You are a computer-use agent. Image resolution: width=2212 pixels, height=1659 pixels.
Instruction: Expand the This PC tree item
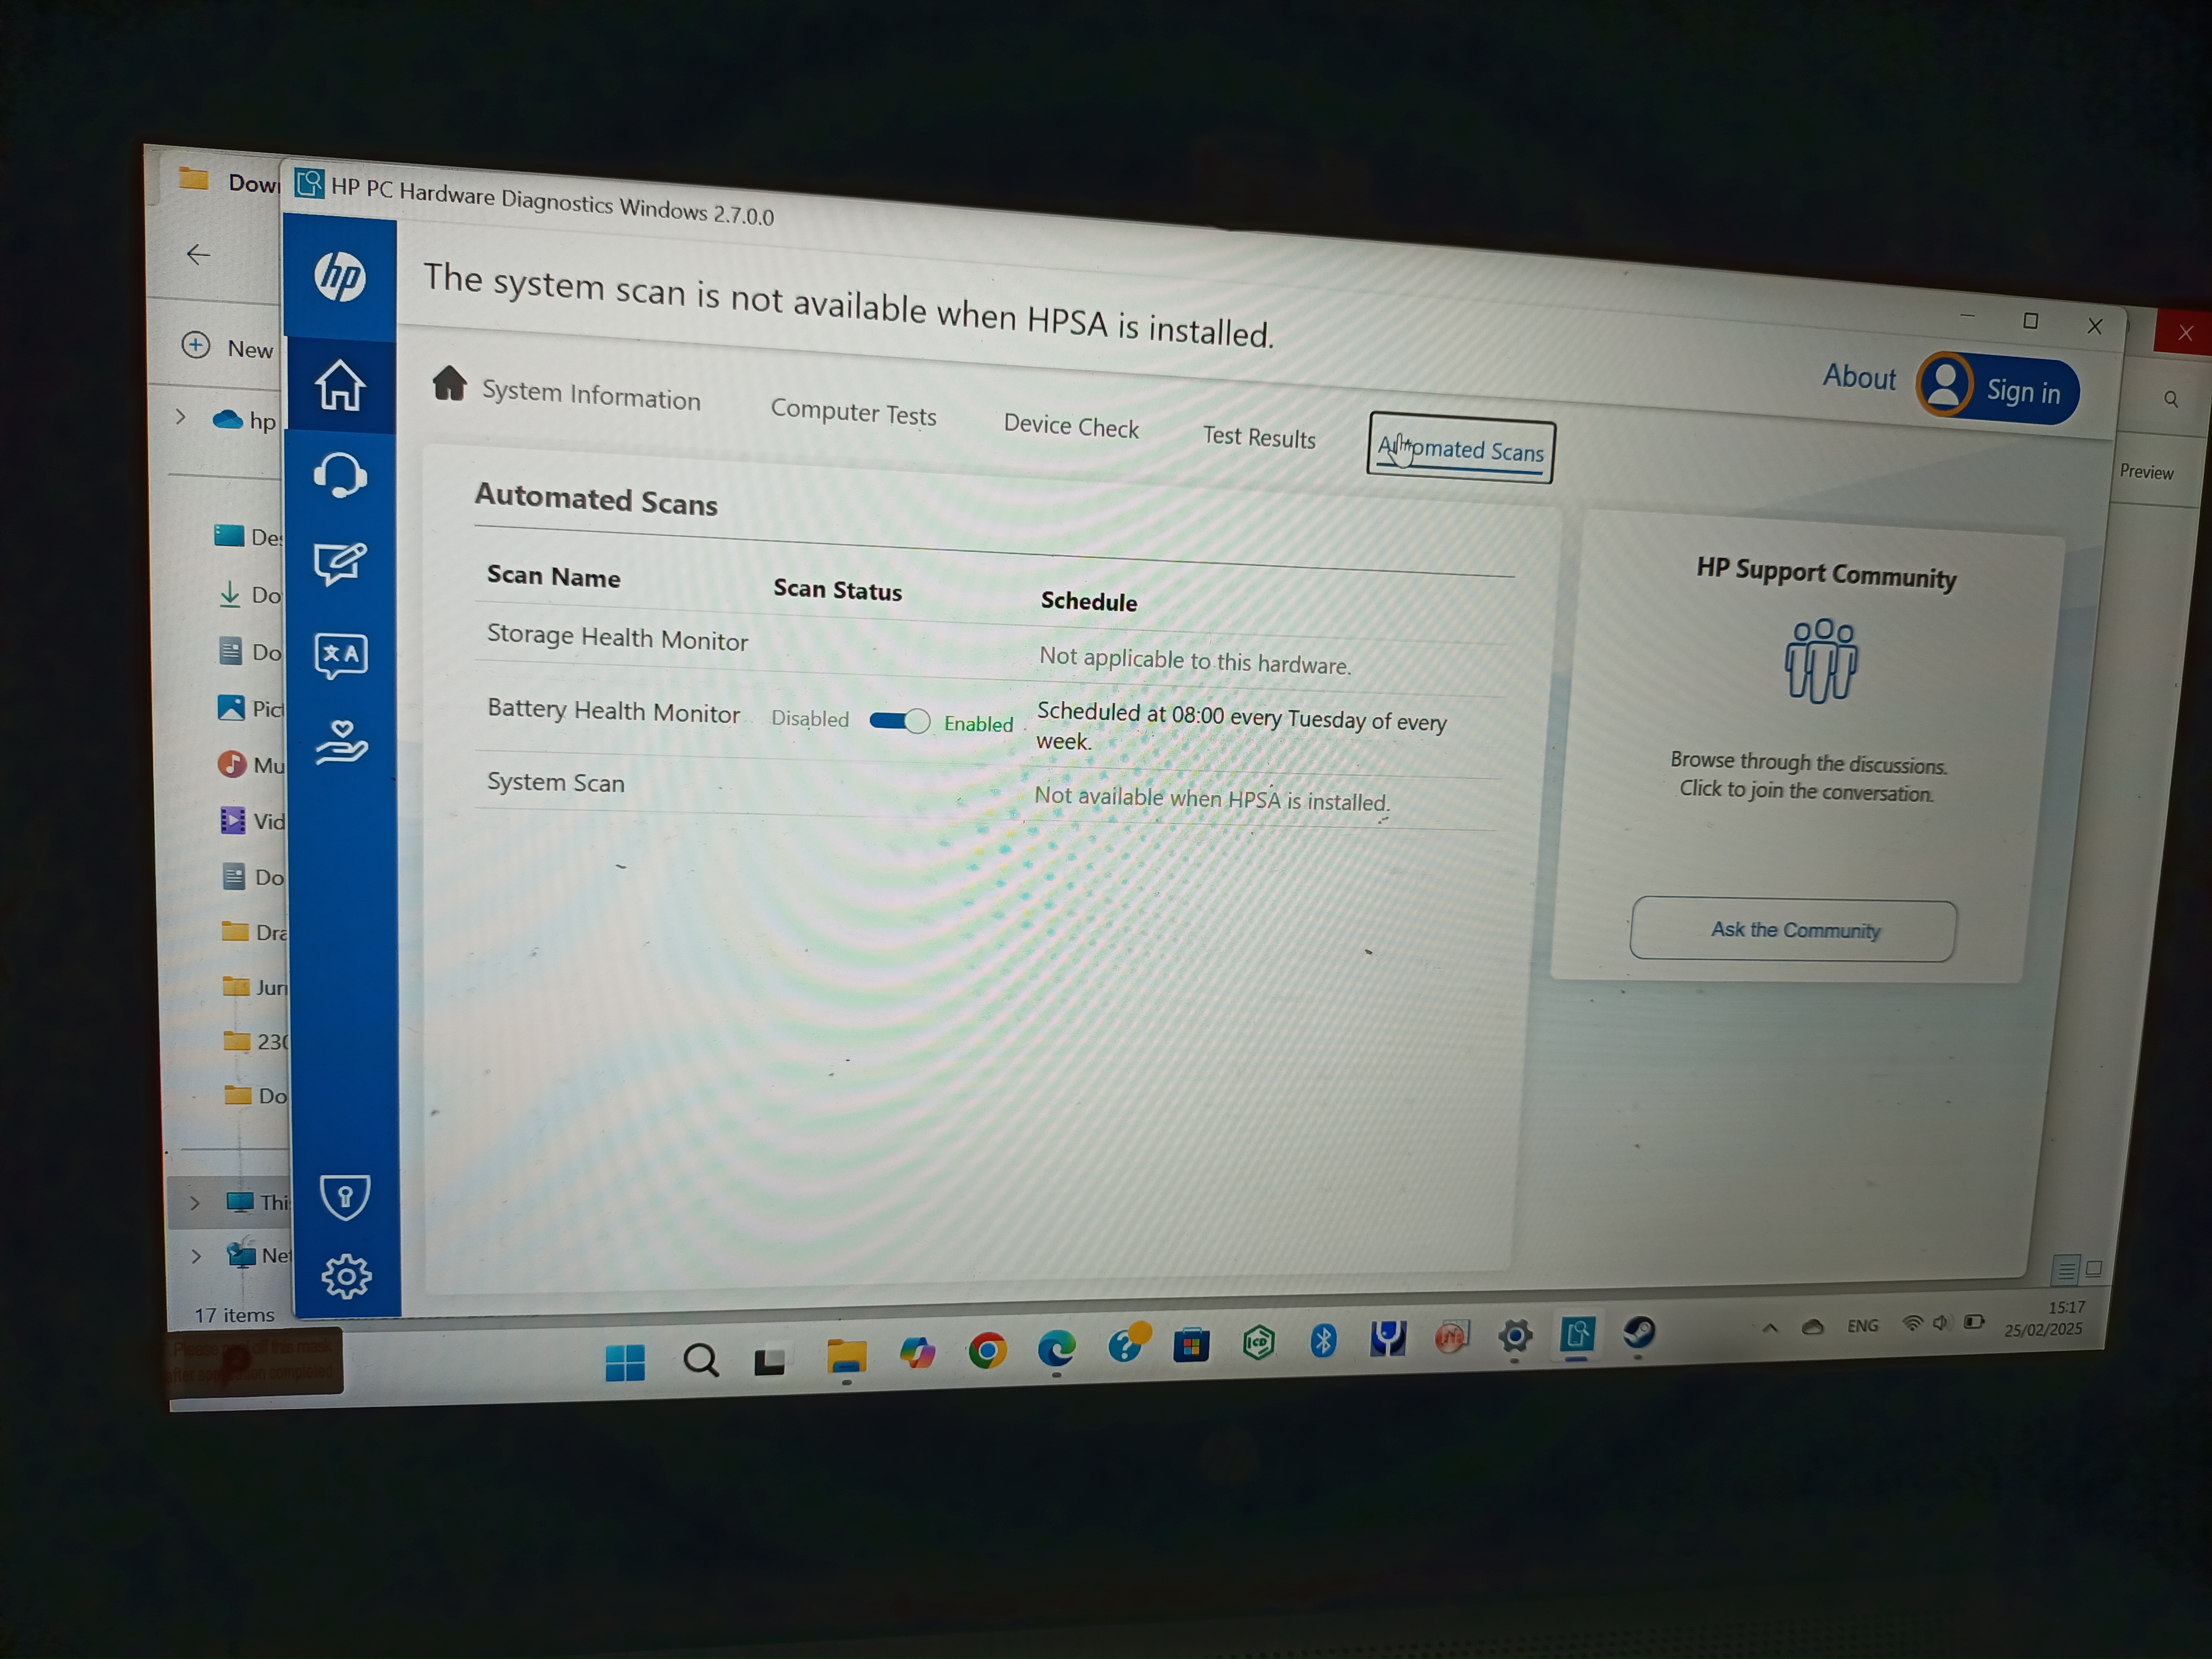click(x=195, y=1203)
